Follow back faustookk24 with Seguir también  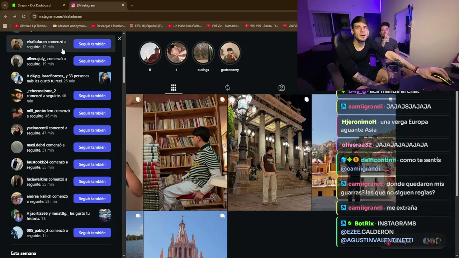coord(92,164)
